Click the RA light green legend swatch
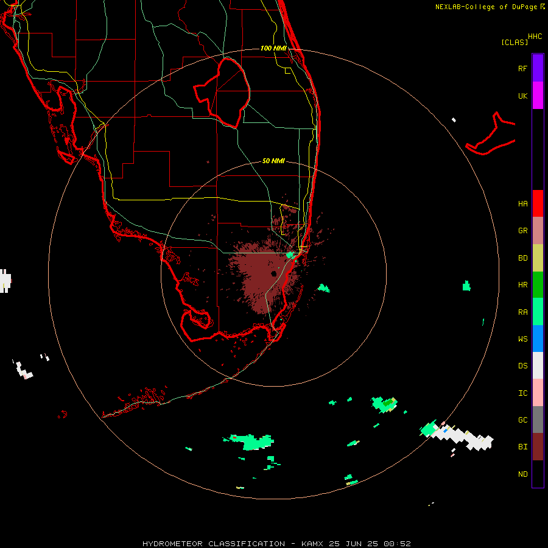Screen dimensions: 548x548 538,312
